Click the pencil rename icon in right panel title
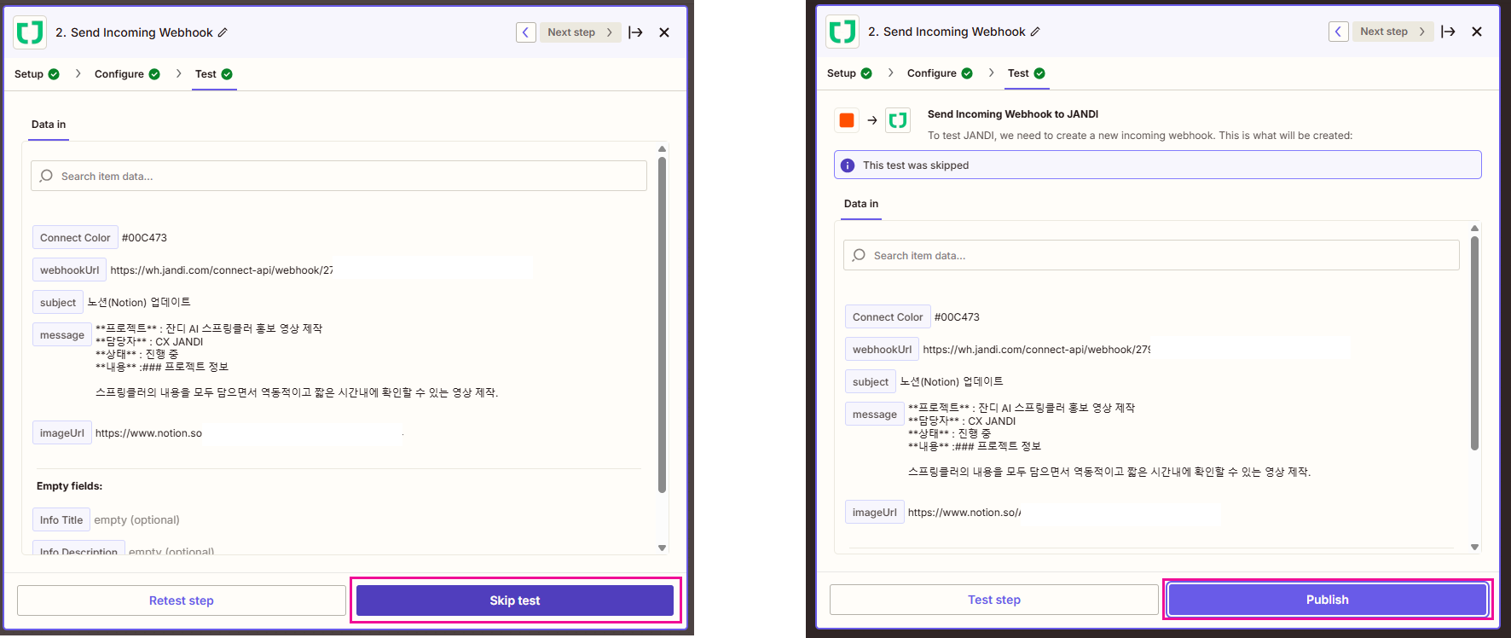This screenshot has width=1511, height=638. click(x=1035, y=32)
